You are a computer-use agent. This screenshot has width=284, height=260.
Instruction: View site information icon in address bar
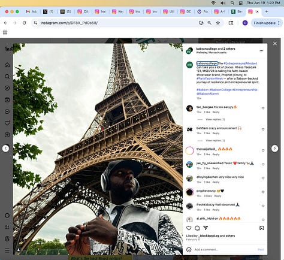(x=35, y=23)
